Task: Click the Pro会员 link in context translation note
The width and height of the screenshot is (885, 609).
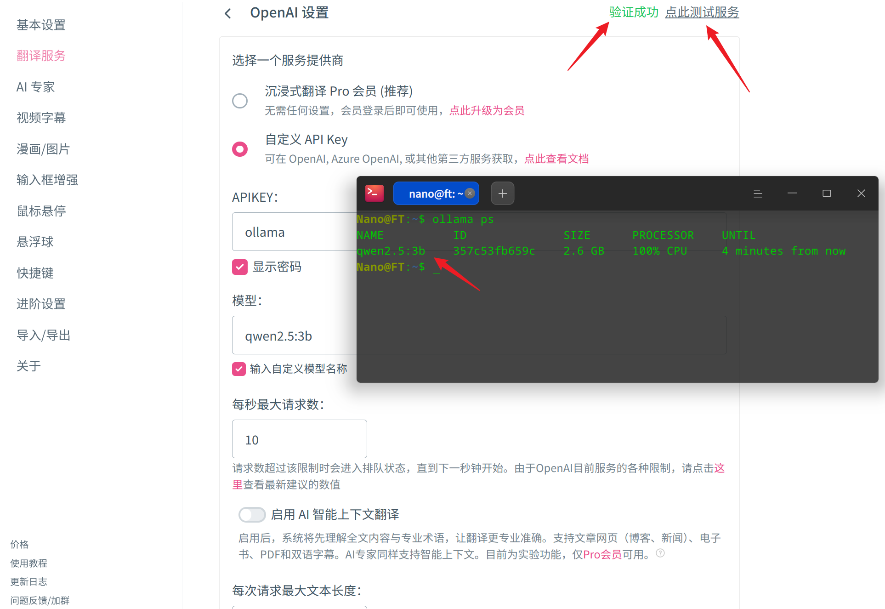Action: point(602,554)
